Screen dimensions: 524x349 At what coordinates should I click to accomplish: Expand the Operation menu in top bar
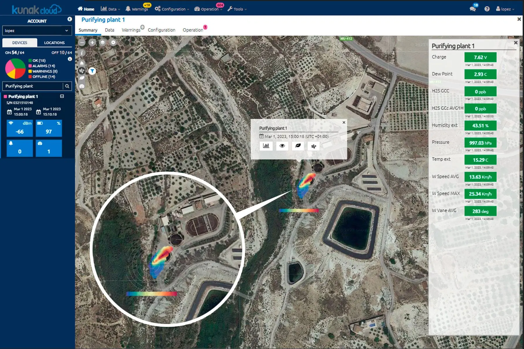[208, 9]
